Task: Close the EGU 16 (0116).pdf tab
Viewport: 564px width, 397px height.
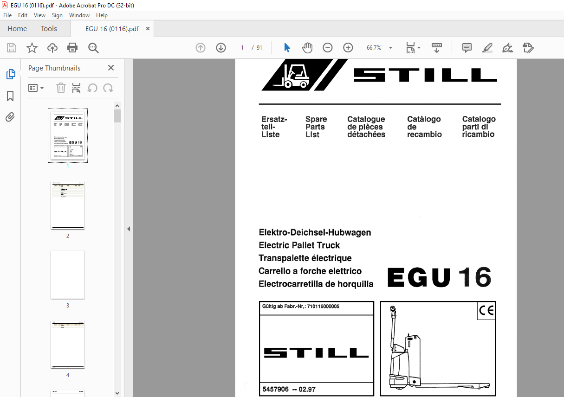Action: [x=148, y=28]
